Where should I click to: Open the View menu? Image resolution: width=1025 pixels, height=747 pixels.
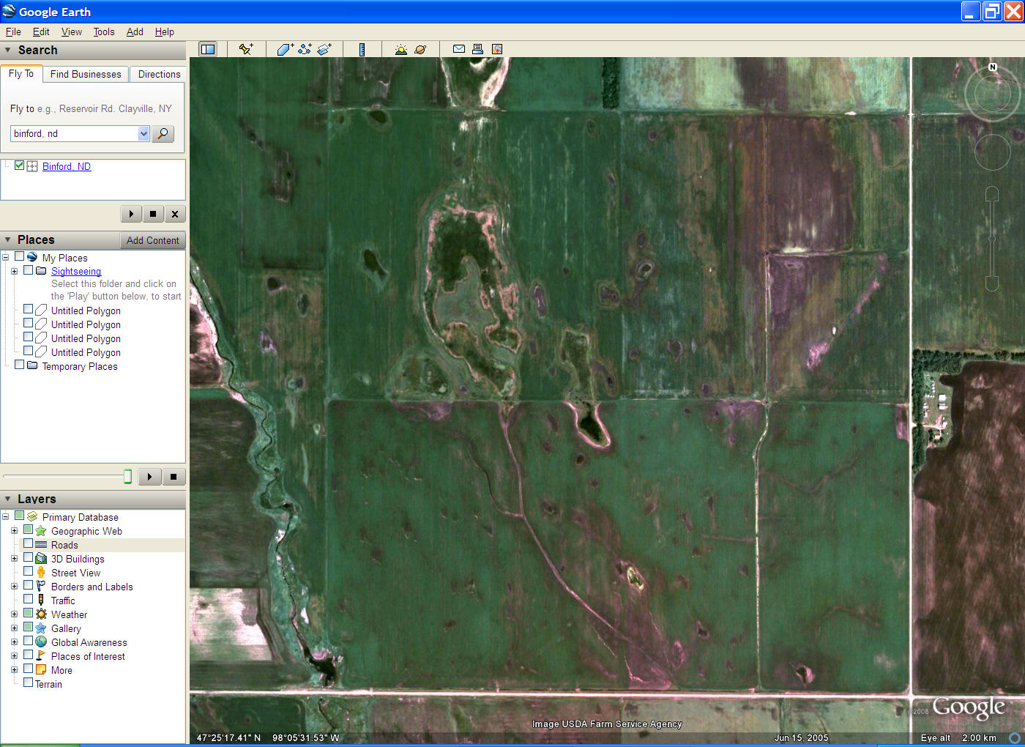coord(72,31)
